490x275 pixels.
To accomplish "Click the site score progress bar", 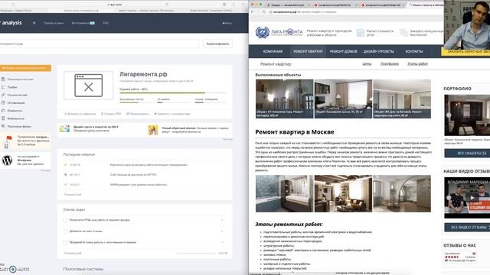I will 172,93.
